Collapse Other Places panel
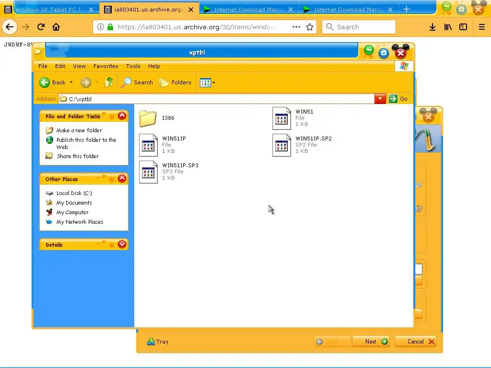The height and width of the screenshot is (368, 491). coord(122,179)
